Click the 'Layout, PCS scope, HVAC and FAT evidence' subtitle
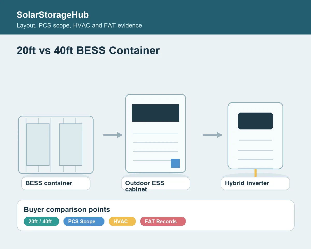This screenshot has width=311, height=249. coord(79,25)
